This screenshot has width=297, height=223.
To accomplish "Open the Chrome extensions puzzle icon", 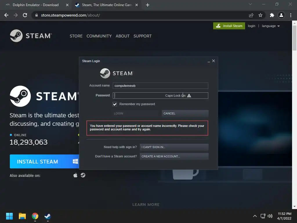I will point(272,15).
